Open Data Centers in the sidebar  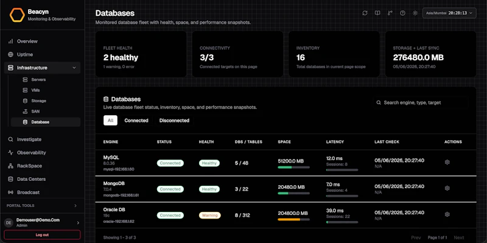point(42,179)
